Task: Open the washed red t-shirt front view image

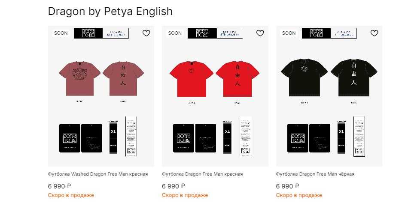Action: pos(80,78)
